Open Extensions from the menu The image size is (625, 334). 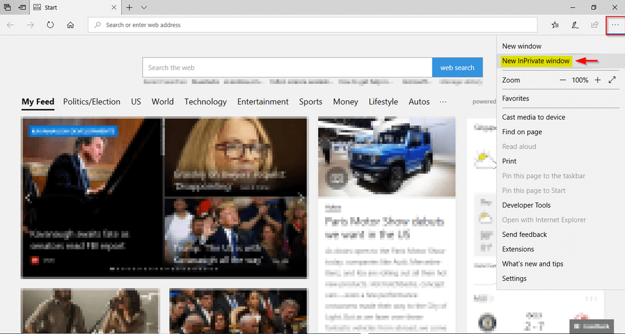click(x=517, y=249)
